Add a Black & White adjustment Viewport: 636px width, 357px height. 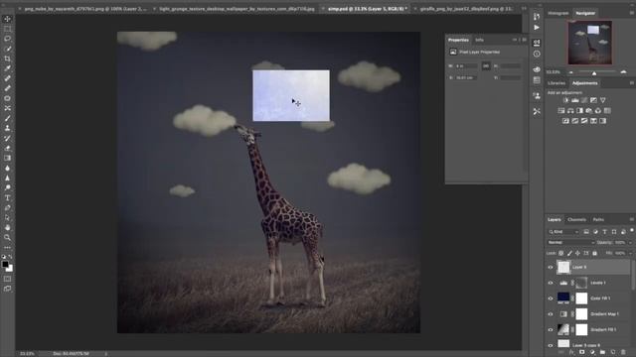(579, 110)
